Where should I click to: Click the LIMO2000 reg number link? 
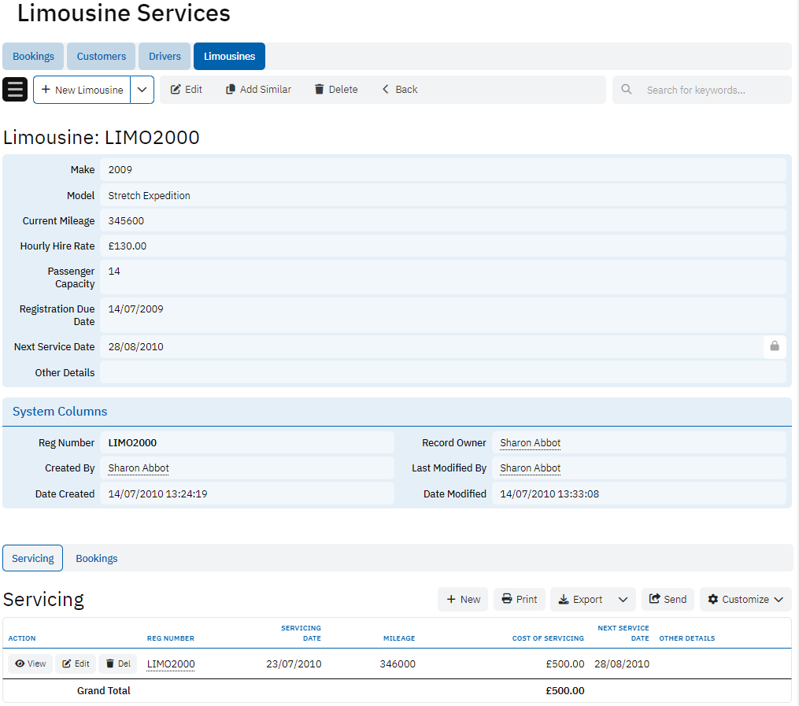coord(171,663)
